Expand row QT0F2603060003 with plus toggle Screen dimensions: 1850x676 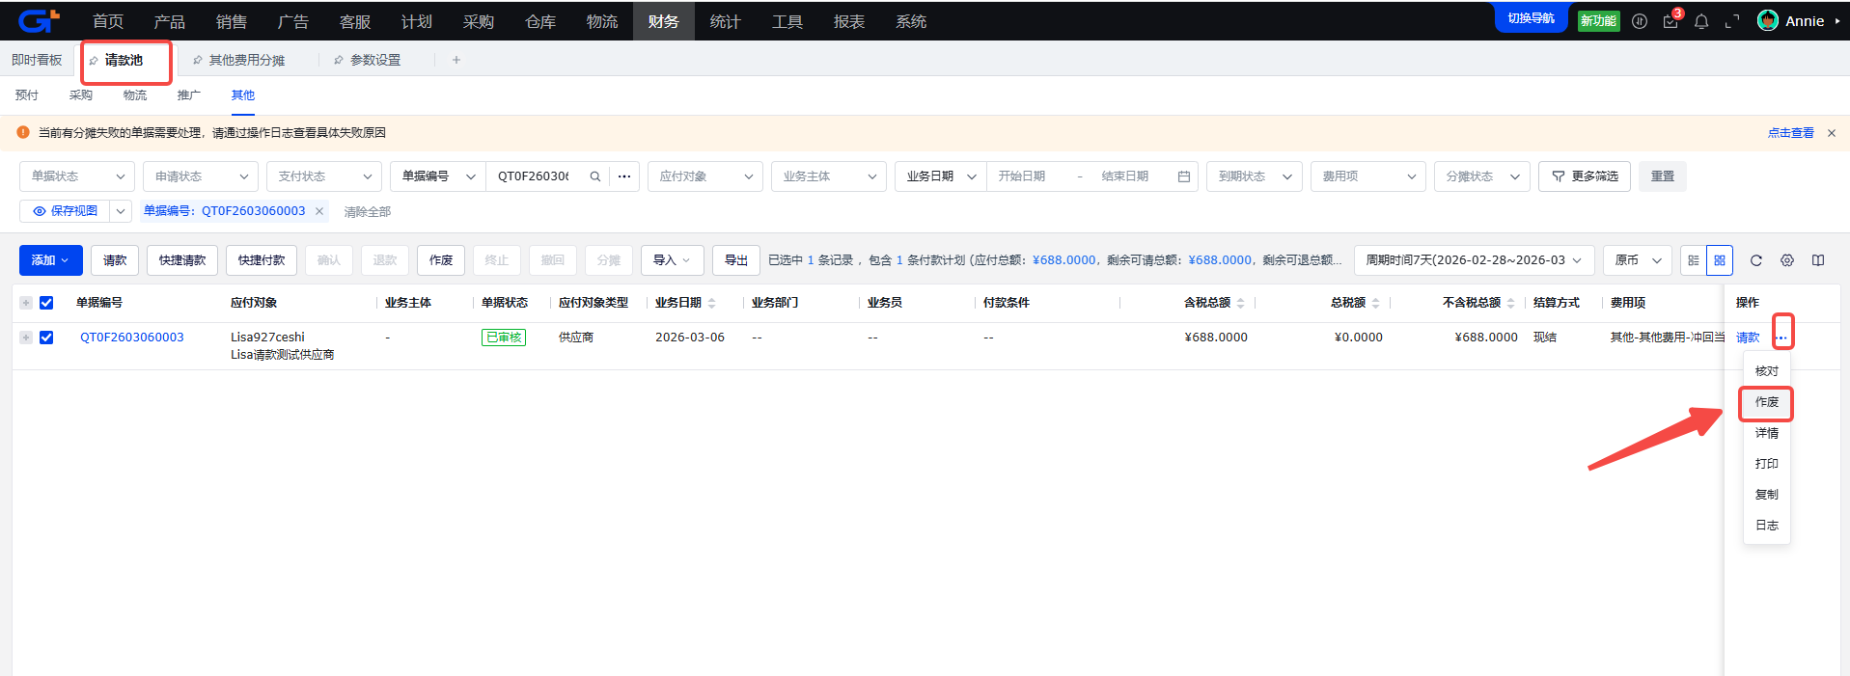point(26,338)
